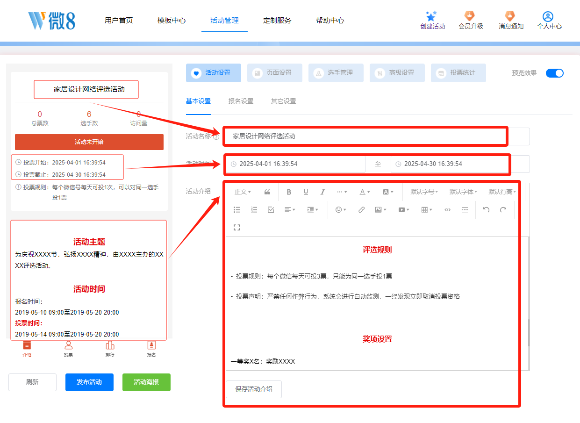Click the help icon beside 活动名称
580x423 pixels.
216,136
